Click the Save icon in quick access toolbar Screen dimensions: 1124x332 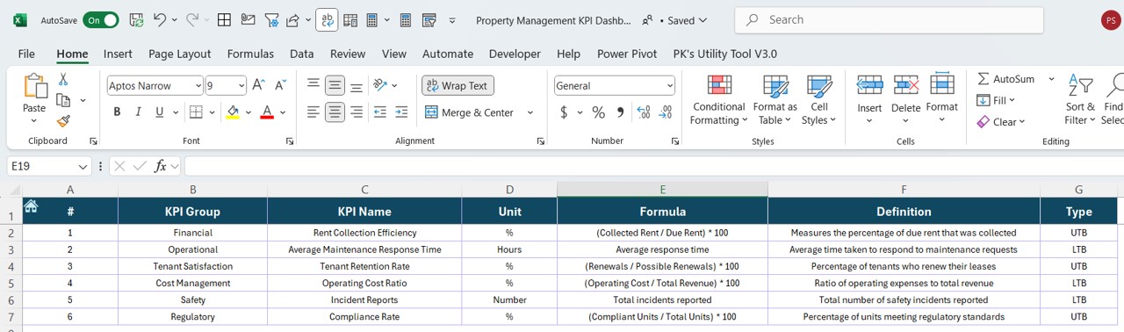[136, 19]
